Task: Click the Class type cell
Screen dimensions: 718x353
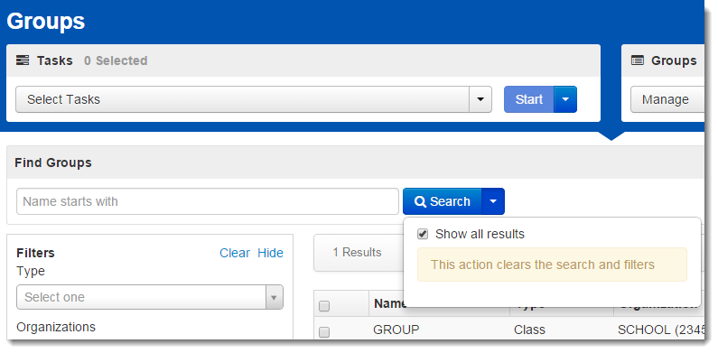Action: [529, 330]
